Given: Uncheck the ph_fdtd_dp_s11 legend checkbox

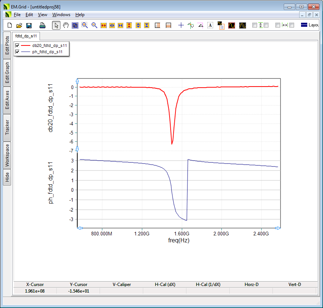Looking at the screenshot, I should point(17,52).
